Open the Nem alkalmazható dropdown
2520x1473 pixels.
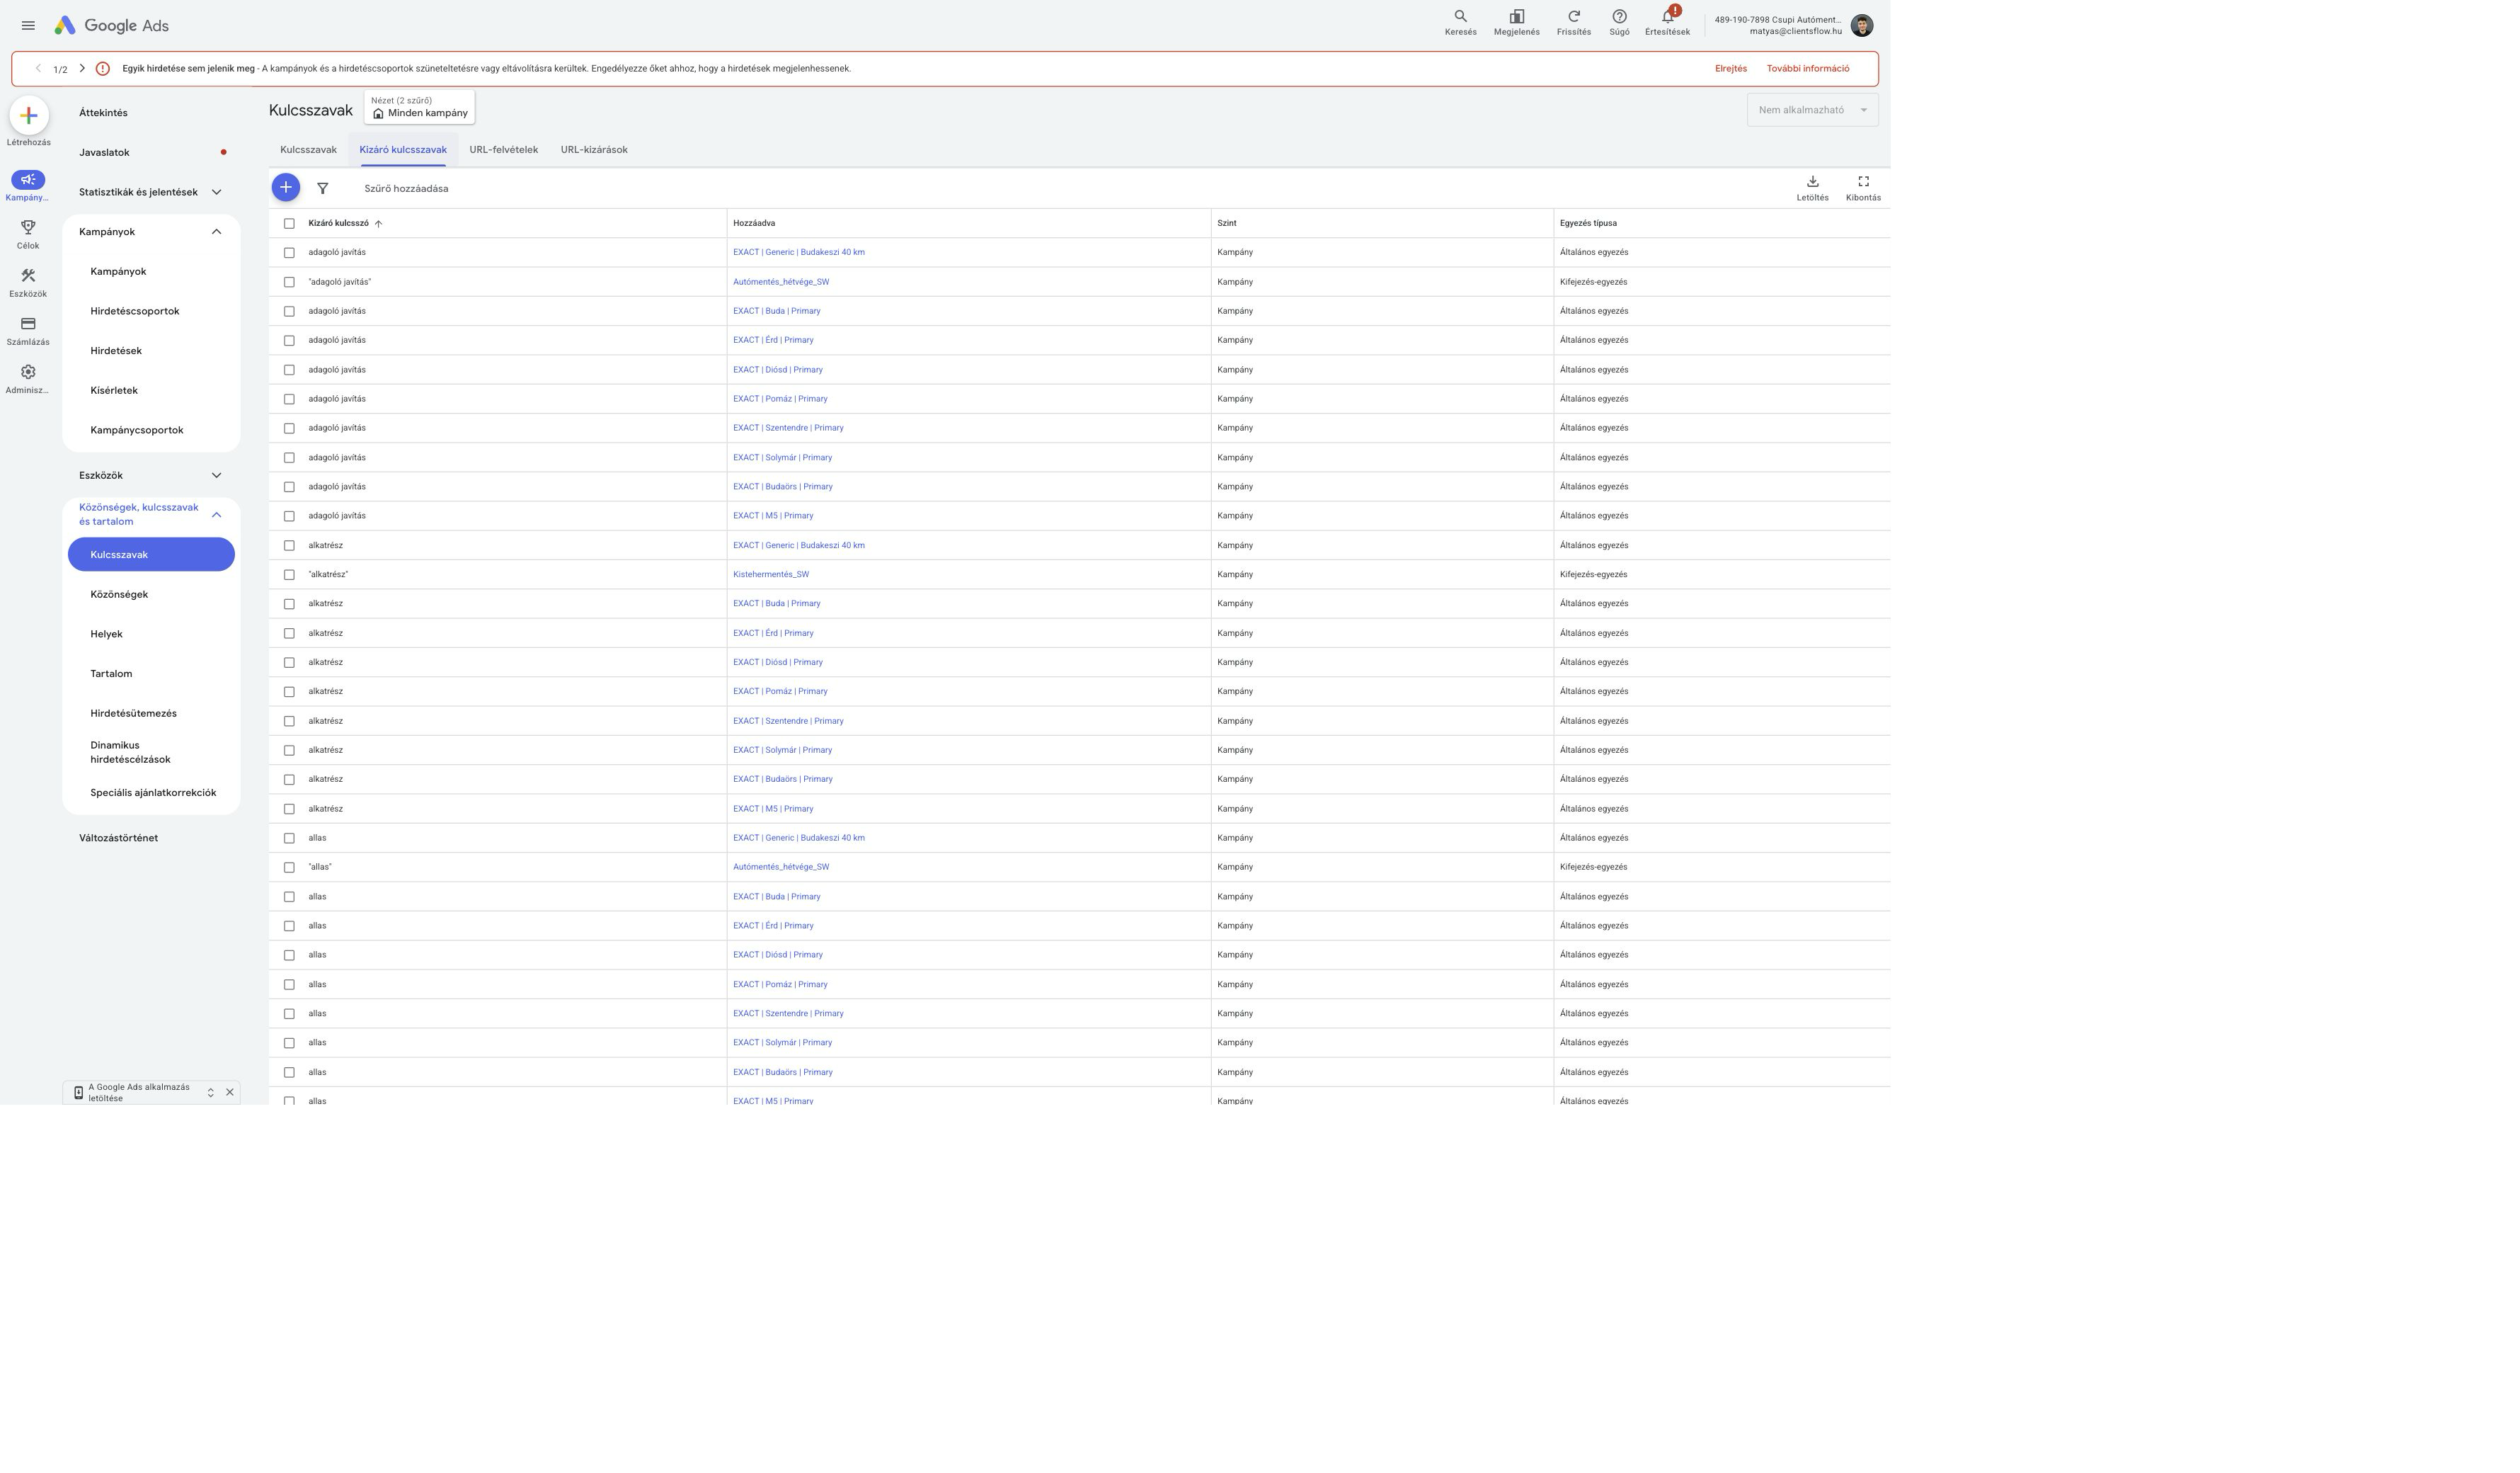1812,110
